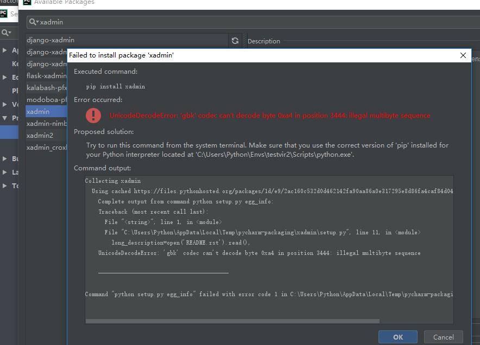Click the 'Proposed solution:' label
The height and width of the screenshot is (345, 480).
(x=104, y=132)
